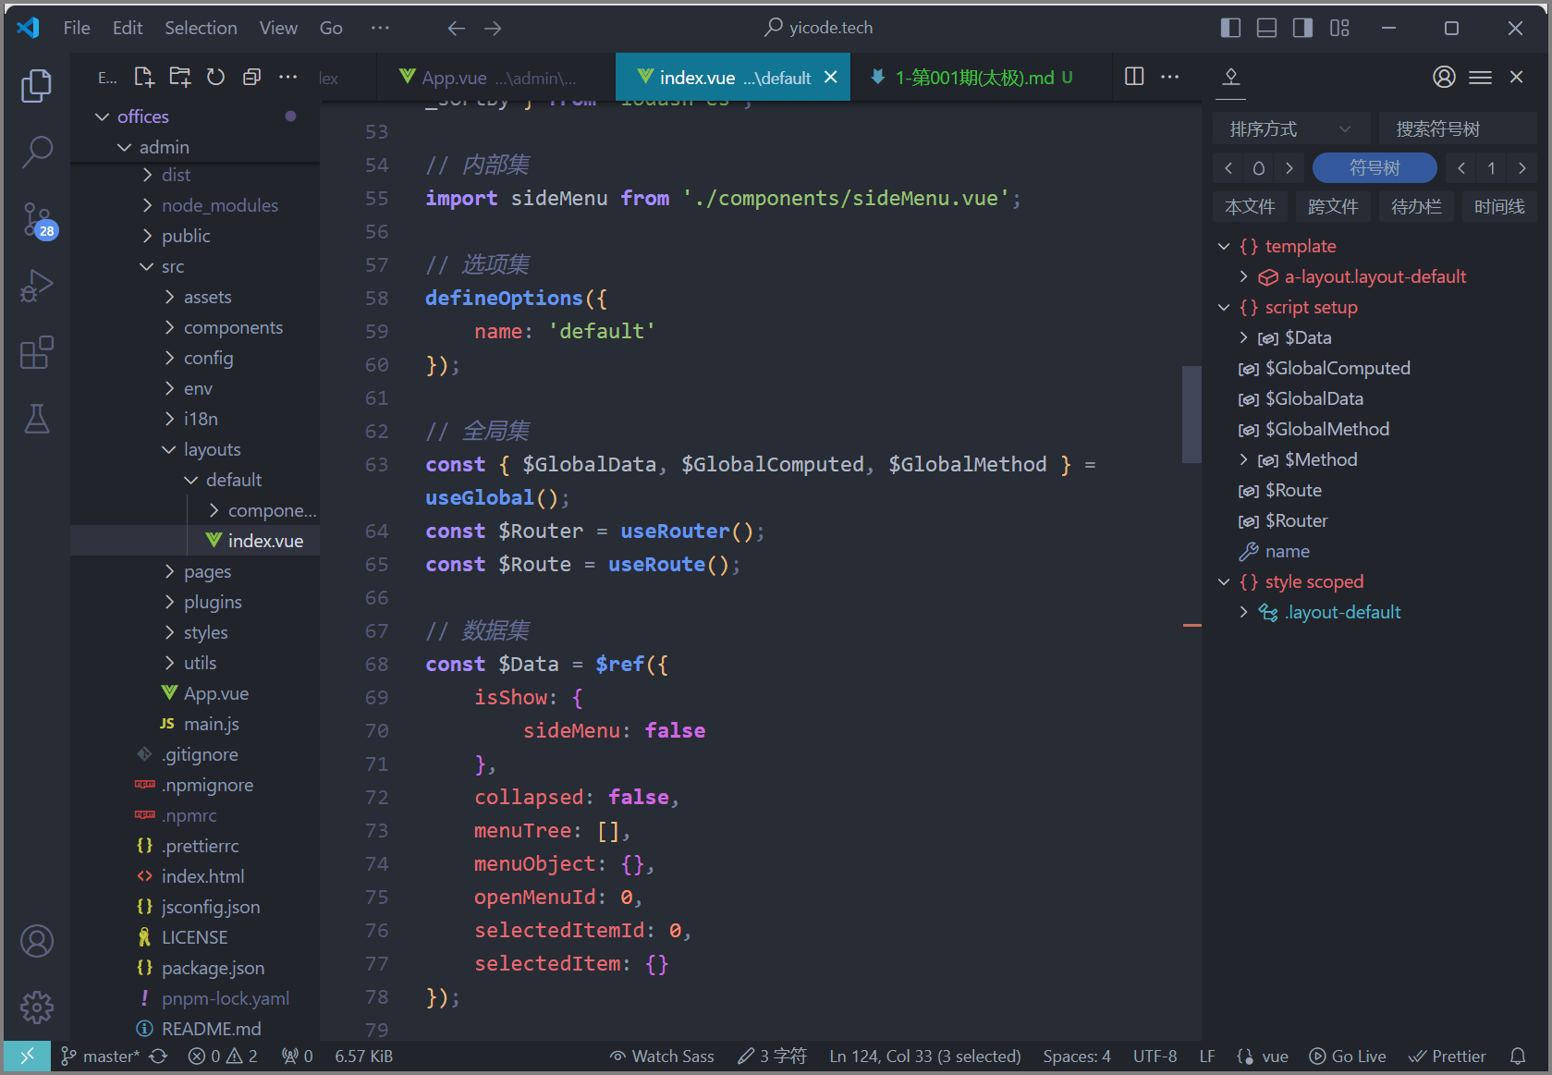This screenshot has width=1552, height=1075.
Task: Open notifications bell in status bar
Action: coord(1518,1056)
